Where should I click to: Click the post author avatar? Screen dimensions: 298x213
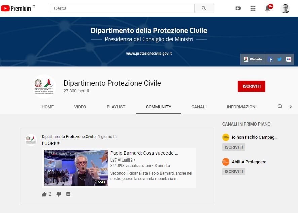pyautogui.click(x=31, y=140)
